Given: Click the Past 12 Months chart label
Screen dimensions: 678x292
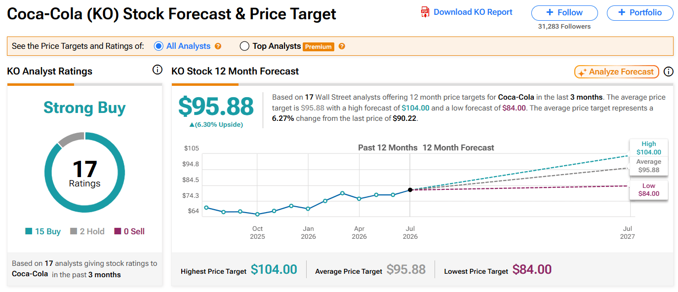Looking at the screenshot, I should (x=388, y=147).
